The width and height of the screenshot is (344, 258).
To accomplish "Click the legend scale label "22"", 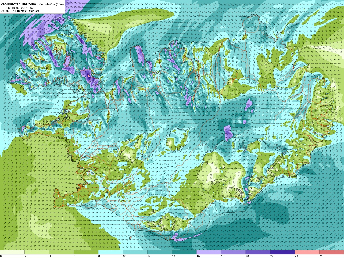I will 272,256.
